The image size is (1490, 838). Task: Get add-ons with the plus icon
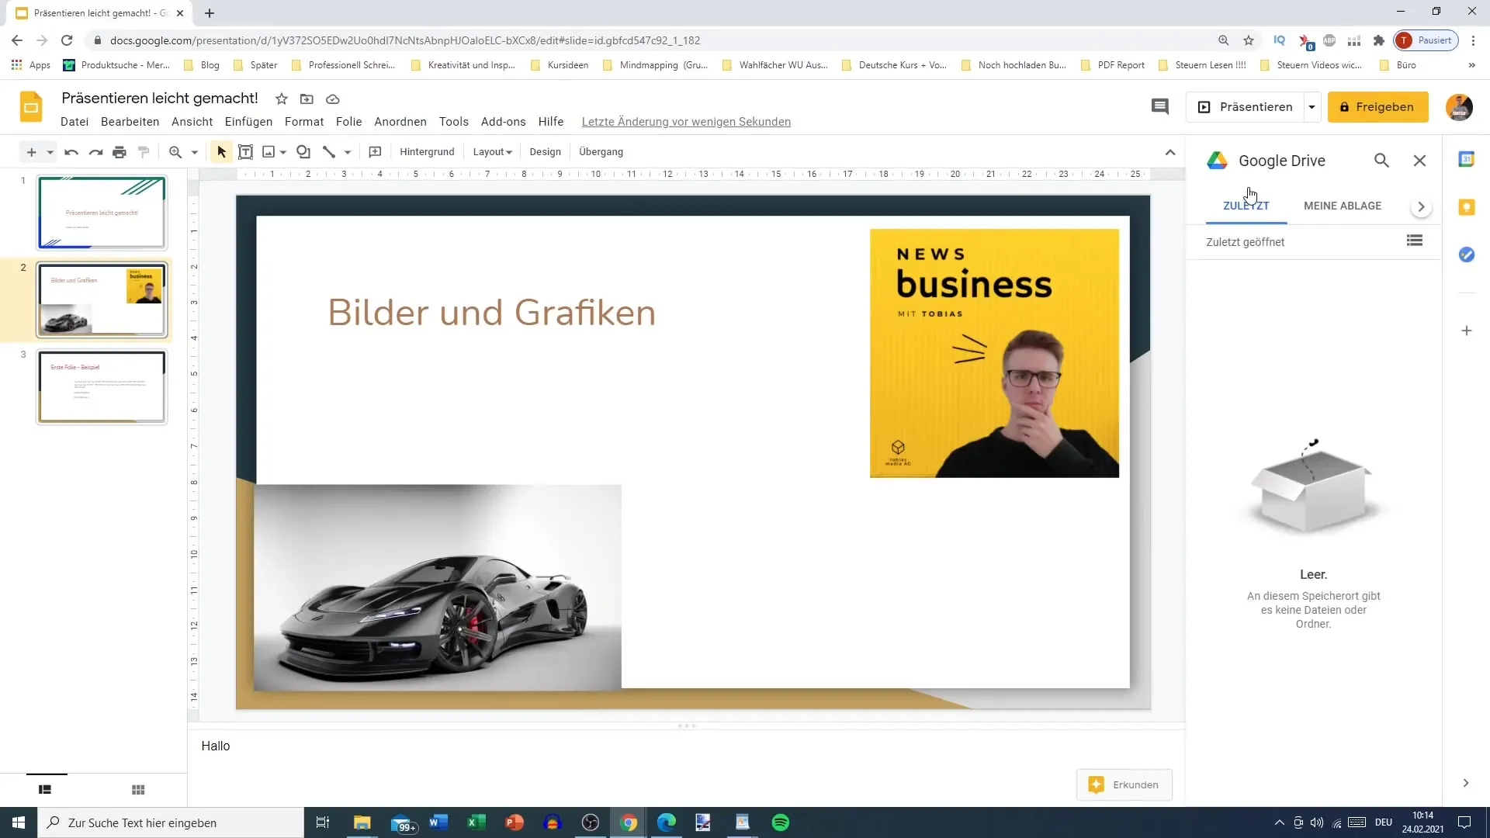click(x=1466, y=331)
